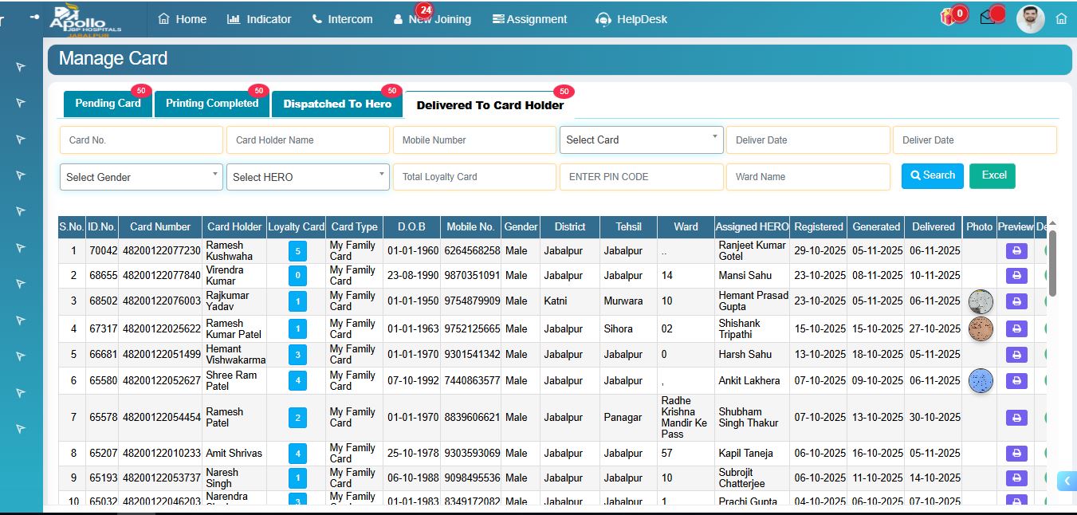The width and height of the screenshot is (1077, 515).
Task: Click the ENTER PIN CODE field
Action: (x=642, y=177)
